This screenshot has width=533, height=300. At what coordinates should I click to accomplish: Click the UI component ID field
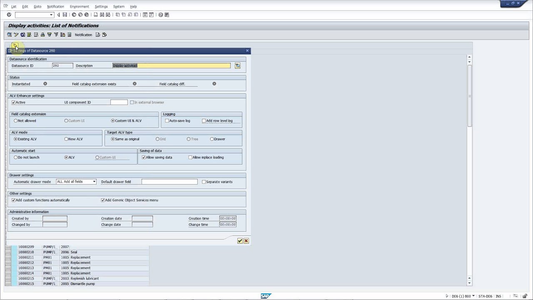[119, 102]
